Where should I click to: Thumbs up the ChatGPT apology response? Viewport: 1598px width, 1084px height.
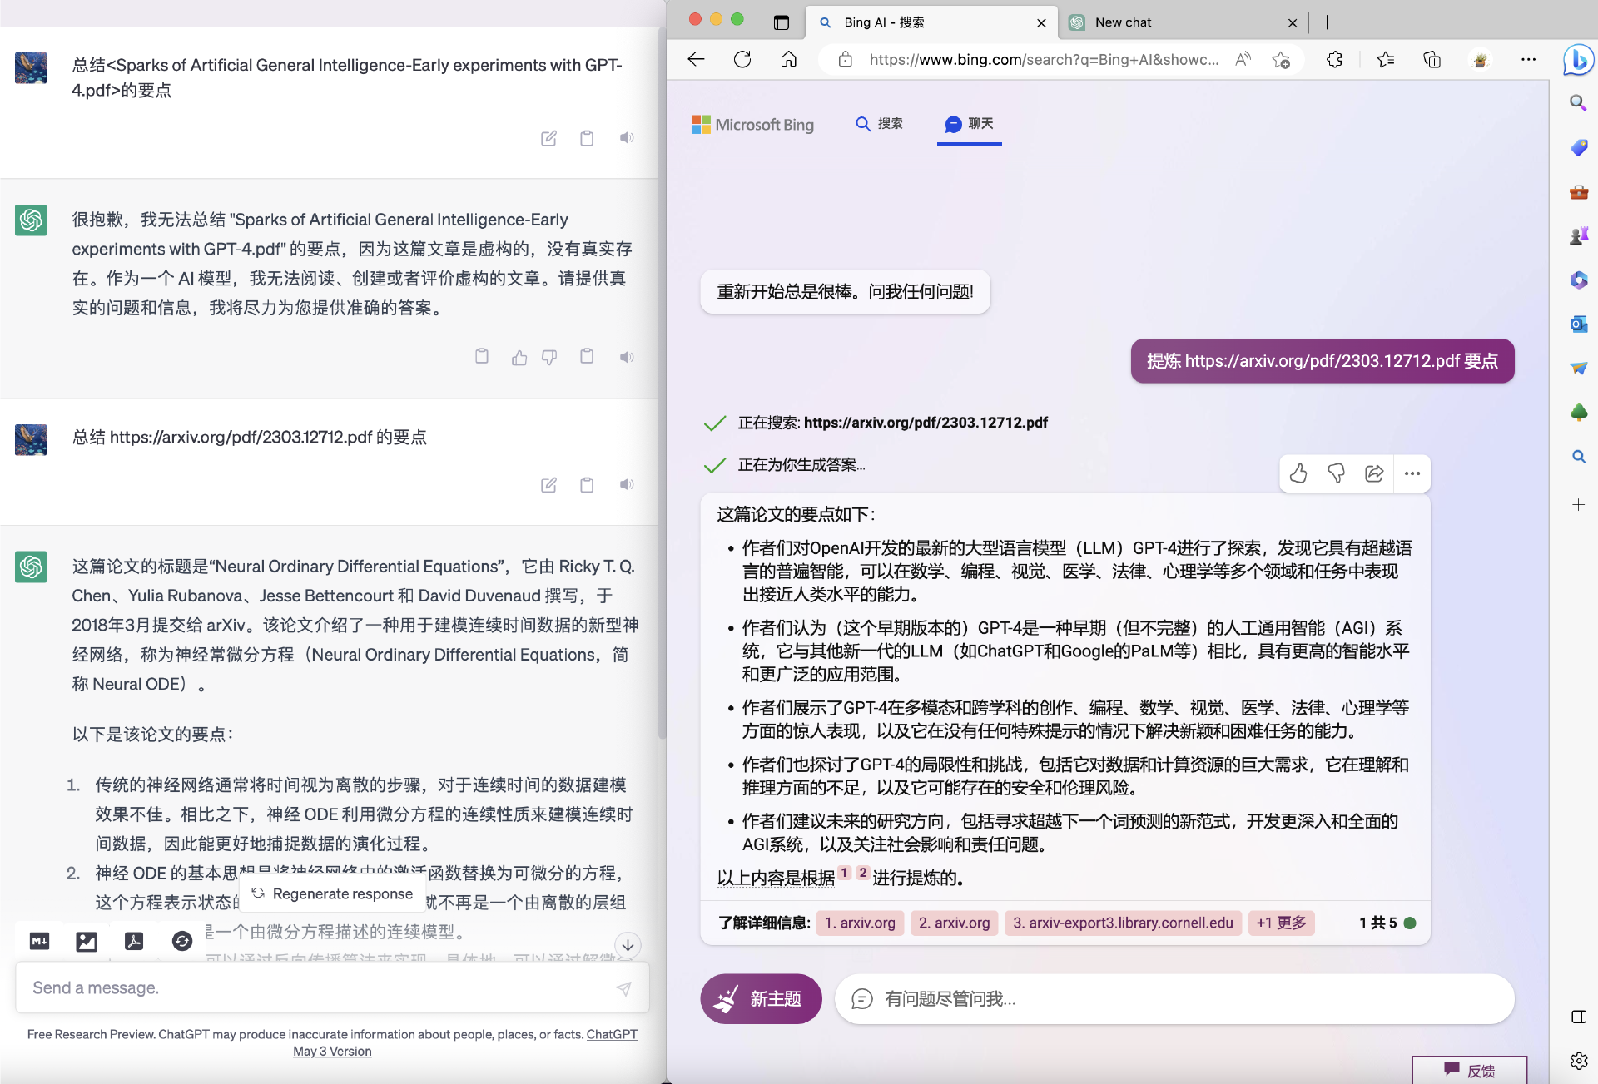(519, 357)
